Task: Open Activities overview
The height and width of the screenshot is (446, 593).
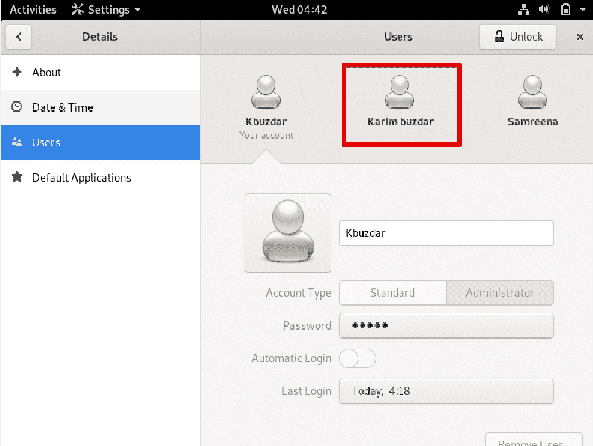Action: [x=33, y=10]
